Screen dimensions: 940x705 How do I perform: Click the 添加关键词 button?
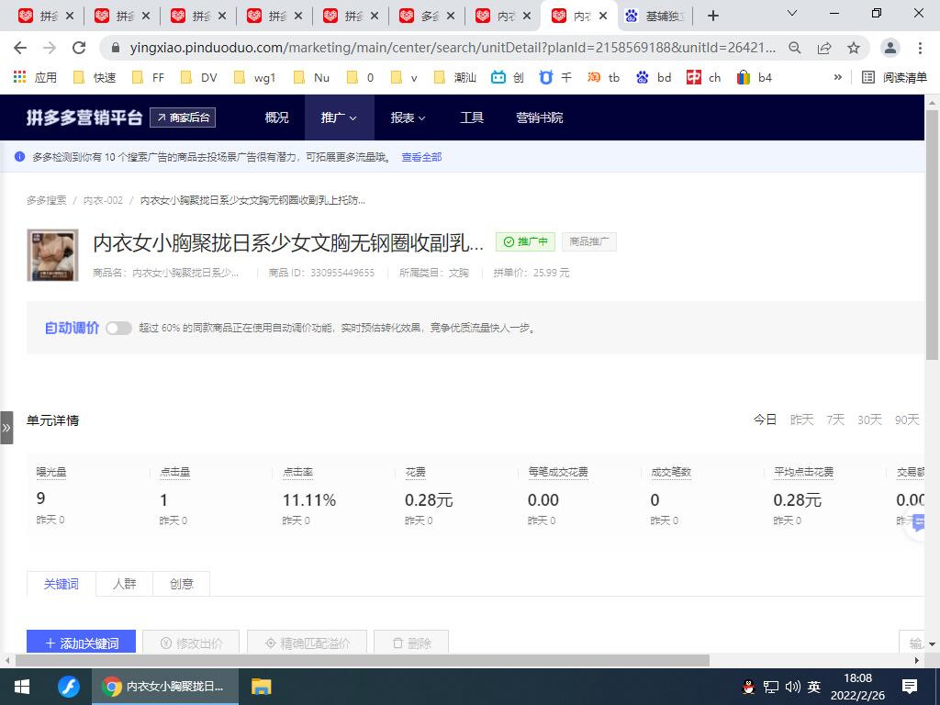pyautogui.click(x=81, y=643)
